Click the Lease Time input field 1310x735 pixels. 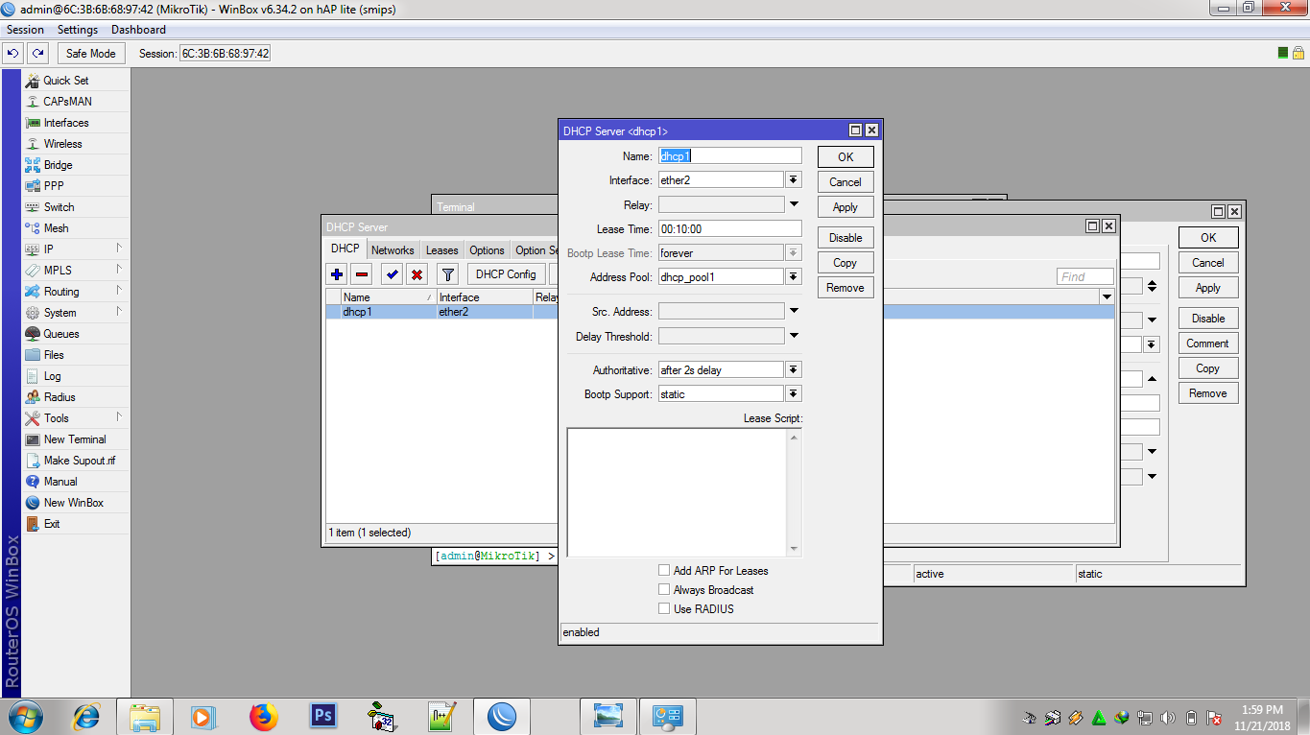point(729,229)
